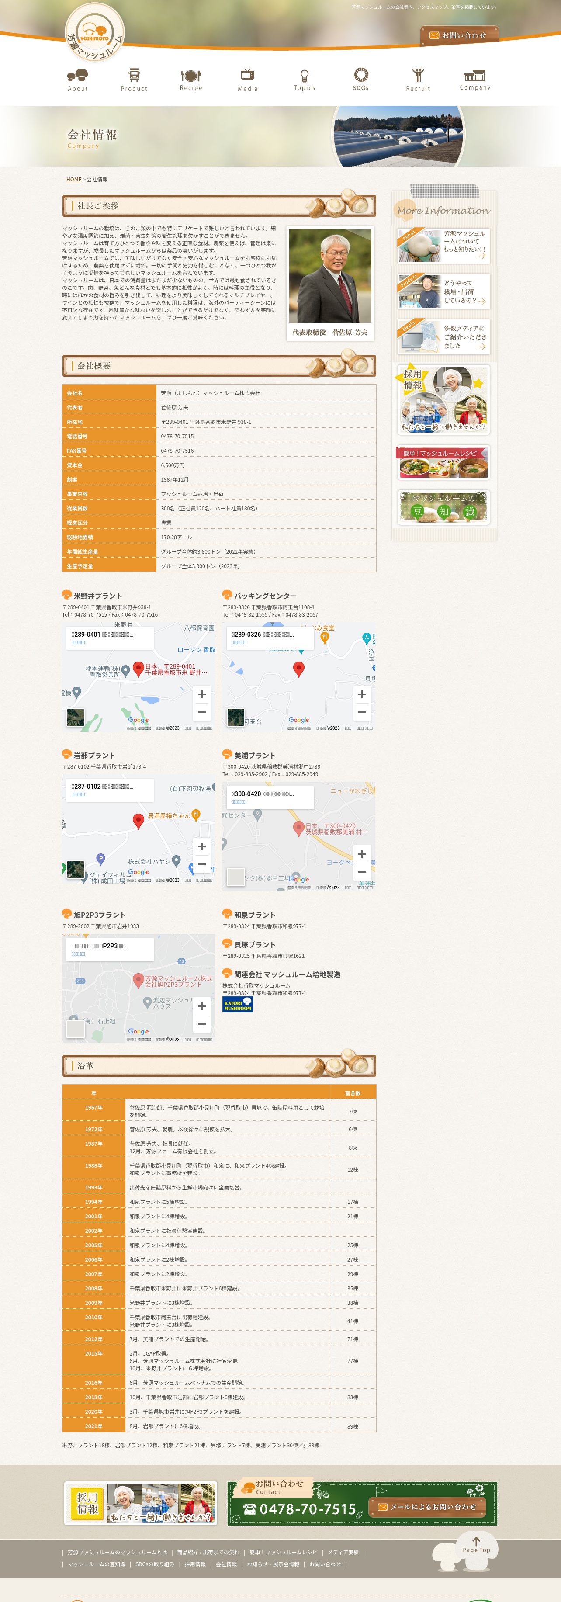Toggle satellite view on 米野井プラント map
This screenshot has width=561, height=1602.
[x=75, y=717]
